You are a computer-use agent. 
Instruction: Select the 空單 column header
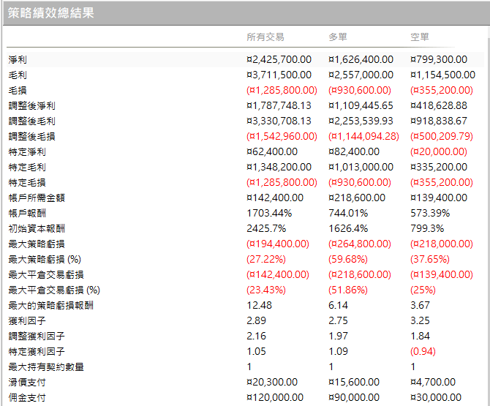pyautogui.click(x=419, y=37)
